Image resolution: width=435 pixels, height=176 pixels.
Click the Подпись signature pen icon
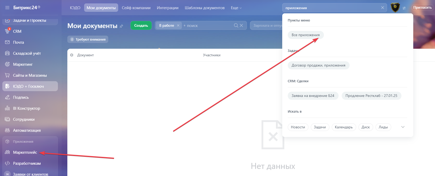(x=7, y=97)
